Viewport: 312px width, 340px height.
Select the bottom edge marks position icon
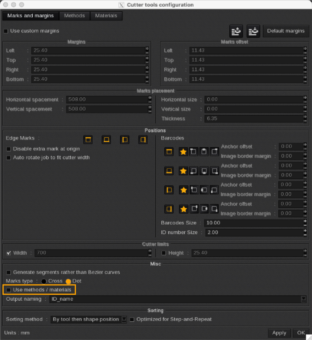tap(106, 139)
